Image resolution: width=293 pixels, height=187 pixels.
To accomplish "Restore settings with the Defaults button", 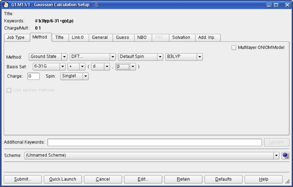I will pyautogui.click(x=223, y=179).
